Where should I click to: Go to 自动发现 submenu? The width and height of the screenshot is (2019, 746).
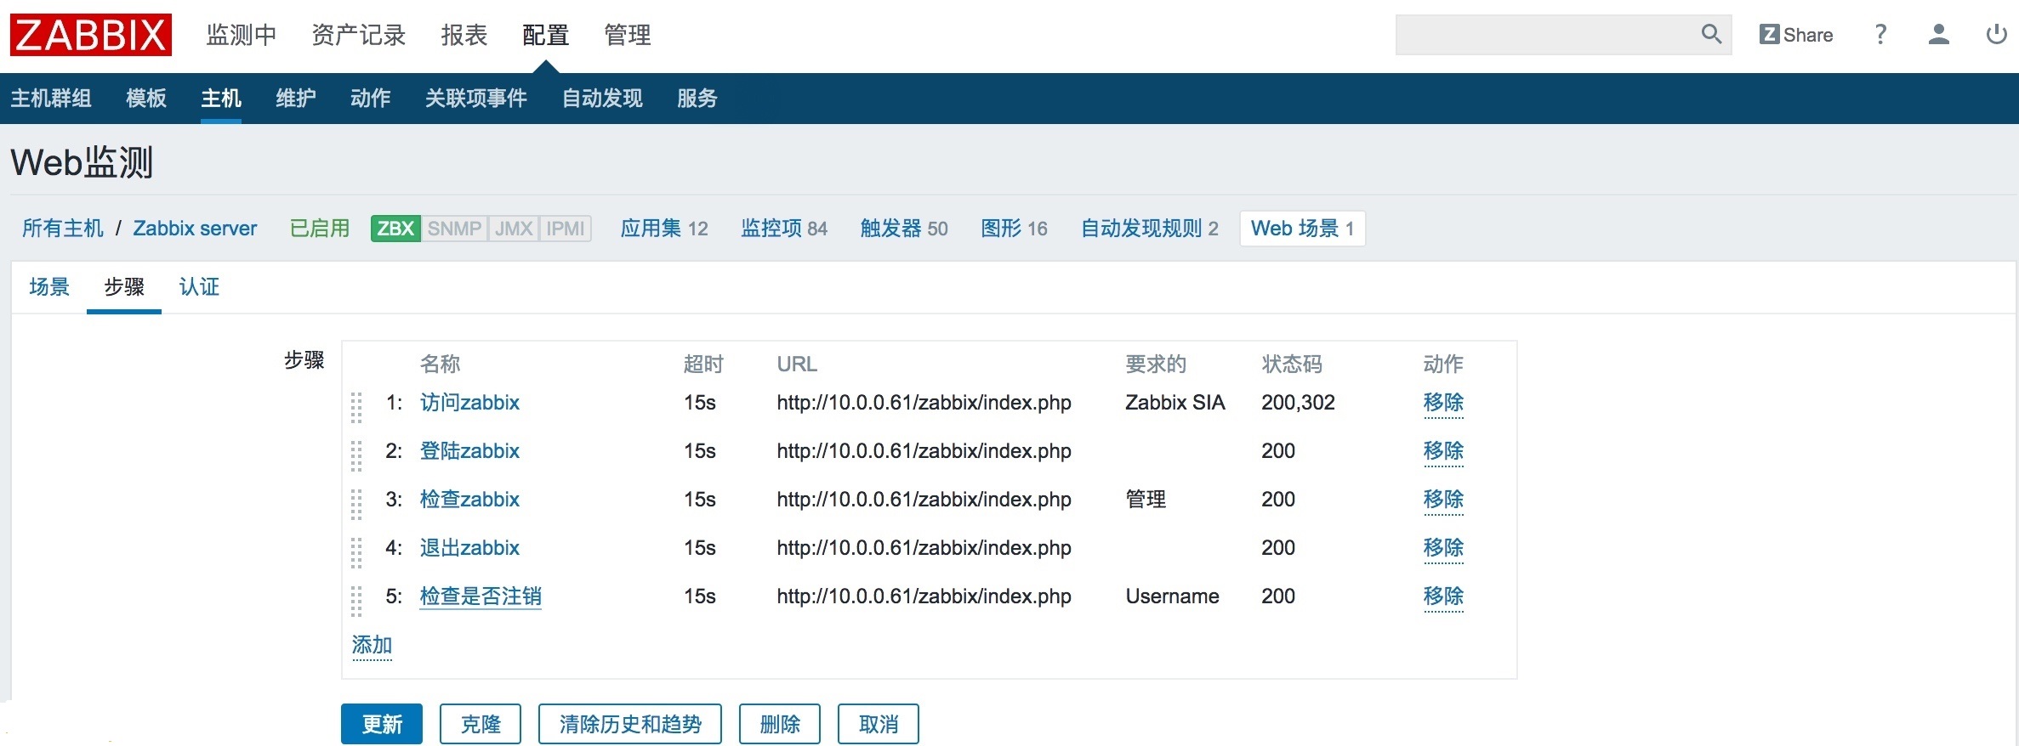tap(602, 99)
